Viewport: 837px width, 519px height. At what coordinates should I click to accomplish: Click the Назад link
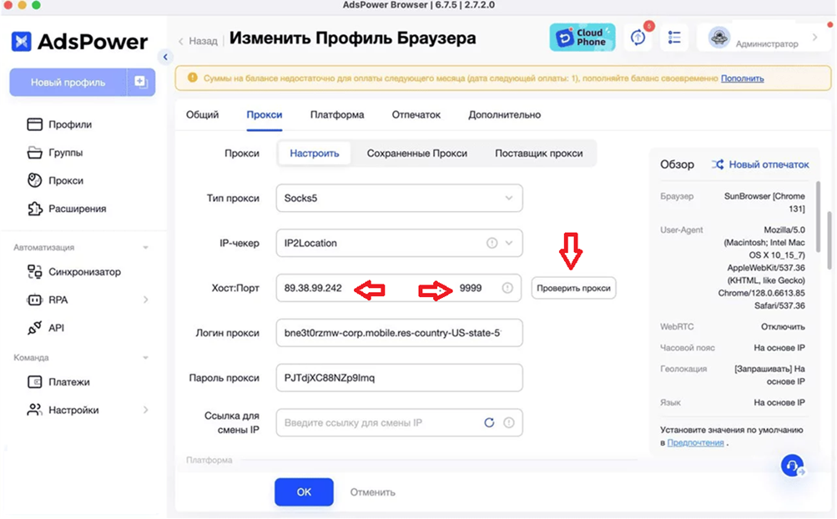(204, 41)
